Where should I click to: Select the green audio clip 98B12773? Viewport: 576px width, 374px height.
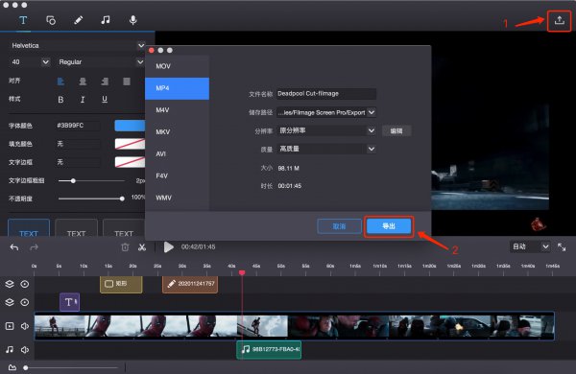pos(269,350)
